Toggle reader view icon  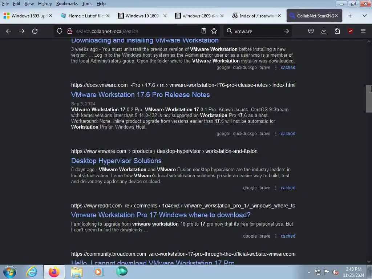point(203,31)
